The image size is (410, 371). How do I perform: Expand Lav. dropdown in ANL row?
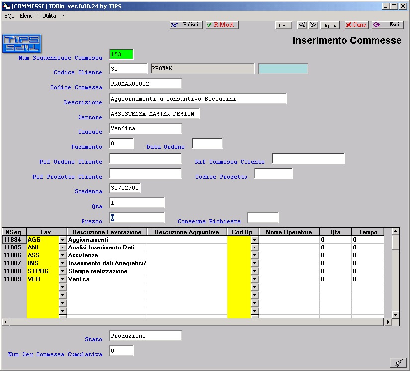[x=62, y=247]
